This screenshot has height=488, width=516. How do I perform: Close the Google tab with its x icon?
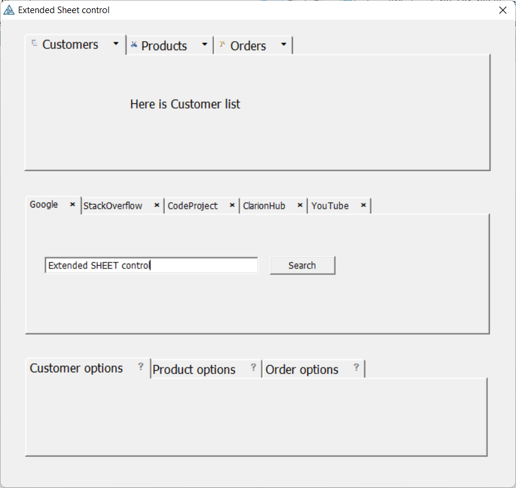click(73, 204)
